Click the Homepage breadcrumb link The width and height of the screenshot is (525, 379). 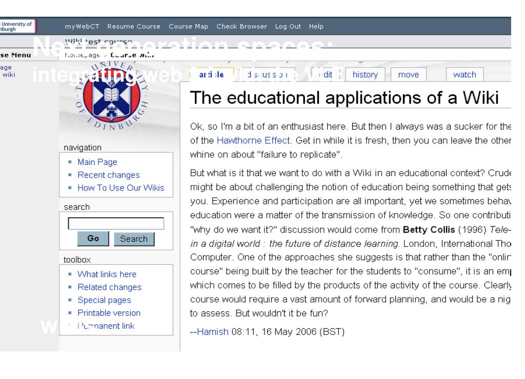point(83,55)
